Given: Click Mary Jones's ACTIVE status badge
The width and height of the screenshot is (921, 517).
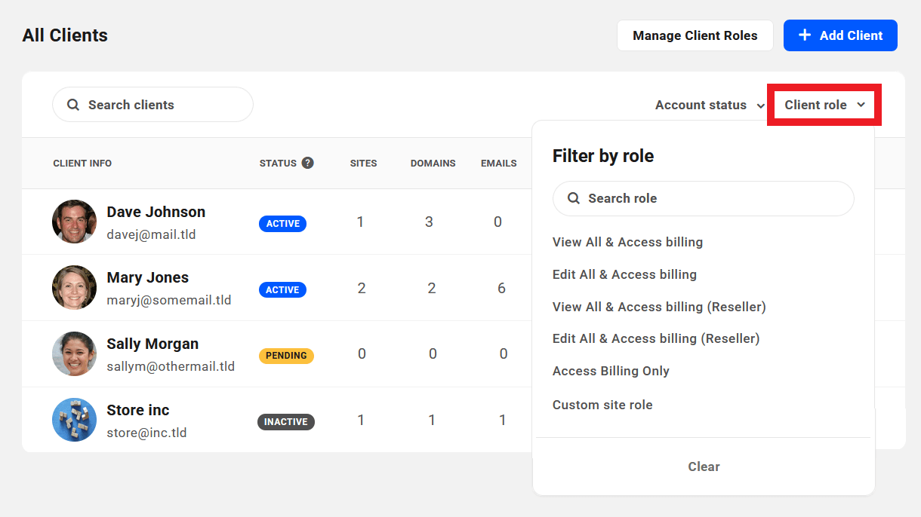Looking at the screenshot, I should (282, 289).
